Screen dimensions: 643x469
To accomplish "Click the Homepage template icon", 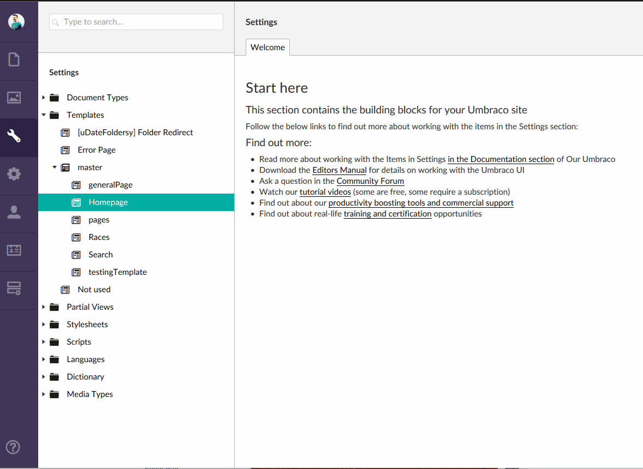I will (76, 202).
